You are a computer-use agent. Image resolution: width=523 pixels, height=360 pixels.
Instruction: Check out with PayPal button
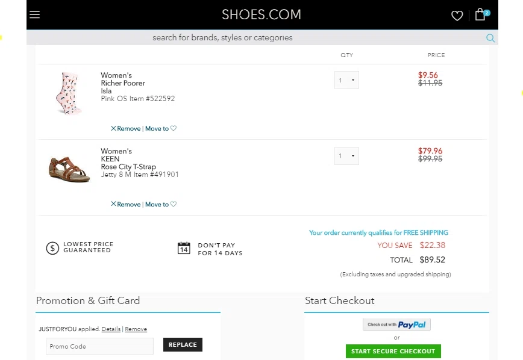pyautogui.click(x=396, y=324)
